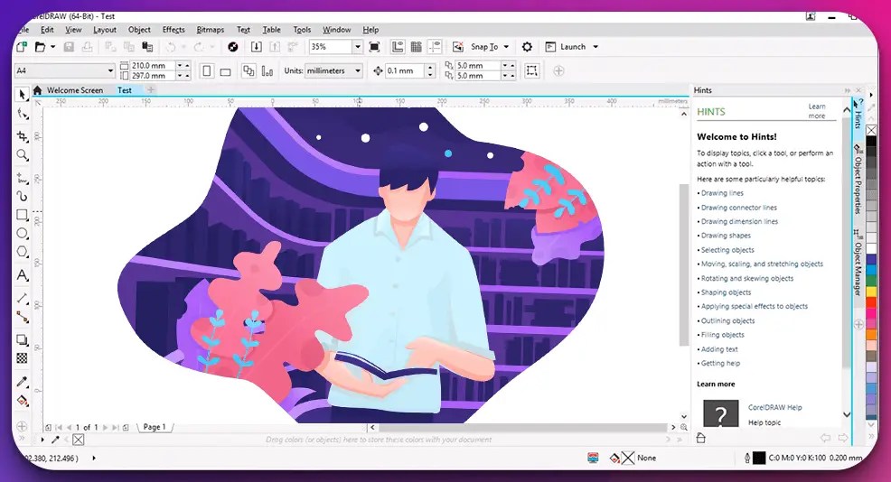Click the Search content icon
The width and height of the screenshot is (891, 482).
tap(232, 47)
